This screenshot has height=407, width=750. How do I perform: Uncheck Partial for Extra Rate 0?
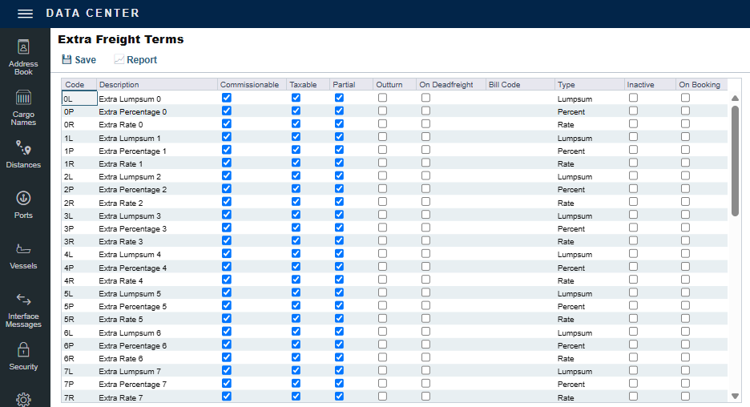339,123
